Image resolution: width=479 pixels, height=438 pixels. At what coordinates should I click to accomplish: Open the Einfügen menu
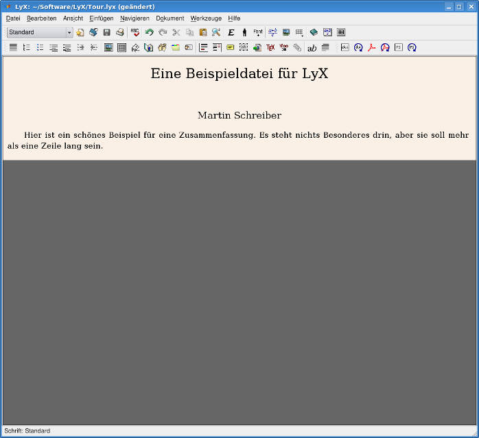(x=102, y=19)
